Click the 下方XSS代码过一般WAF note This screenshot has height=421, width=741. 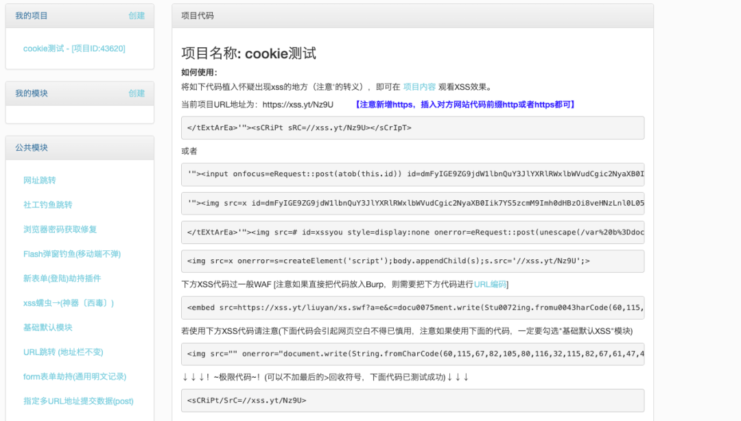coord(345,284)
